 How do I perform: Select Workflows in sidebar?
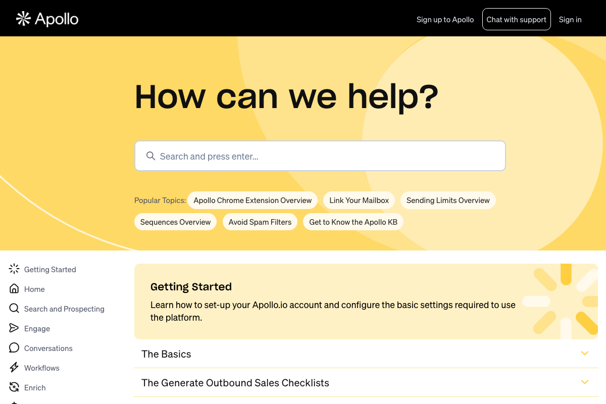42,368
